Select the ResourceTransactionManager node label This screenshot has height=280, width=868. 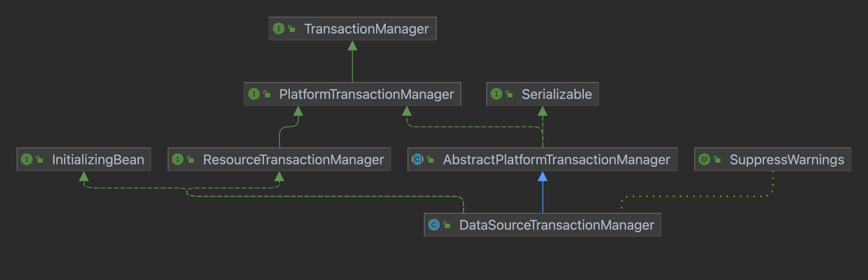tap(293, 160)
